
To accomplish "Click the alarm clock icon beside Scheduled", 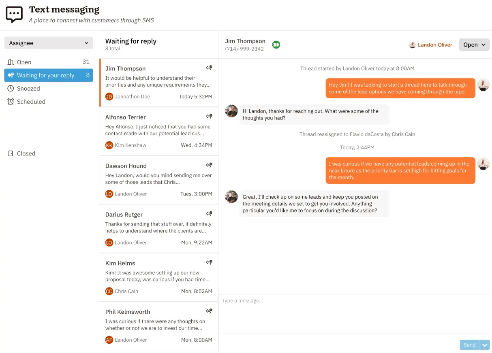I will click(11, 102).
